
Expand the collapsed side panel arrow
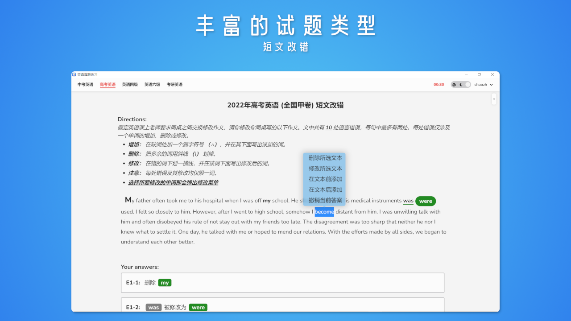494,99
